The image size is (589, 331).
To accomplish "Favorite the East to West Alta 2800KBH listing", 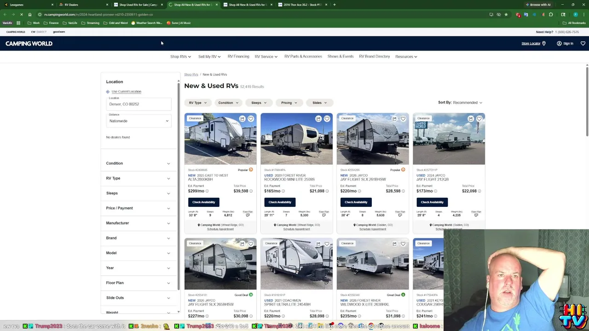I will coord(251,119).
